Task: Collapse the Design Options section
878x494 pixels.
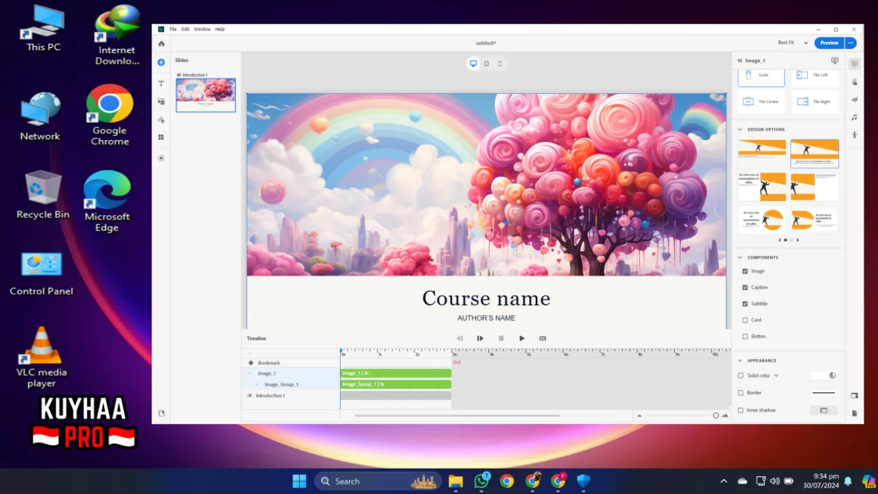Action: (x=740, y=129)
